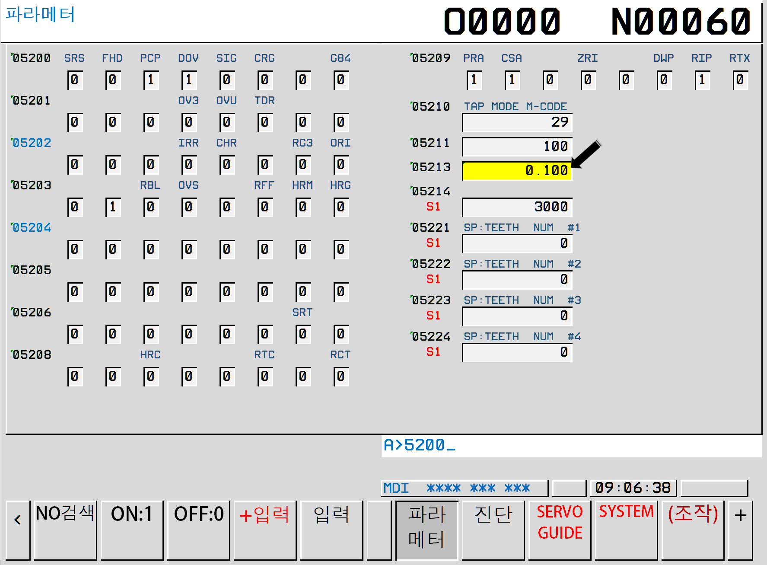The width and height of the screenshot is (767, 565).
Task: Toggle the DOV bit of parameter 05200
Action: click(189, 80)
